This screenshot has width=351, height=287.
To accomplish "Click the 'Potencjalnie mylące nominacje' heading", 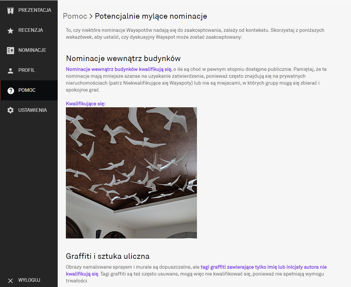I will coord(150,16).
